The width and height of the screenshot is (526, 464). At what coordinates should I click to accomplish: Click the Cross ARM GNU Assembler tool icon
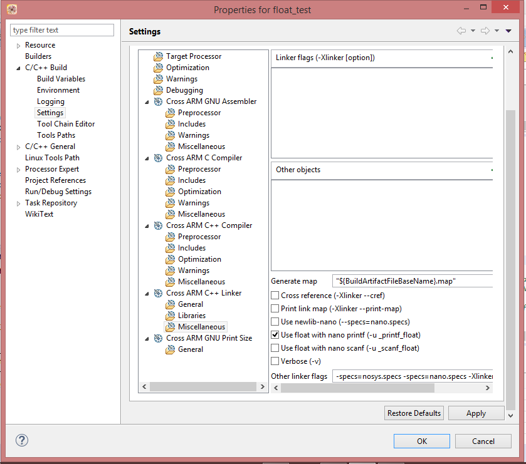[x=159, y=101]
